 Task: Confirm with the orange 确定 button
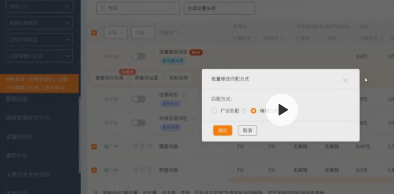click(223, 130)
